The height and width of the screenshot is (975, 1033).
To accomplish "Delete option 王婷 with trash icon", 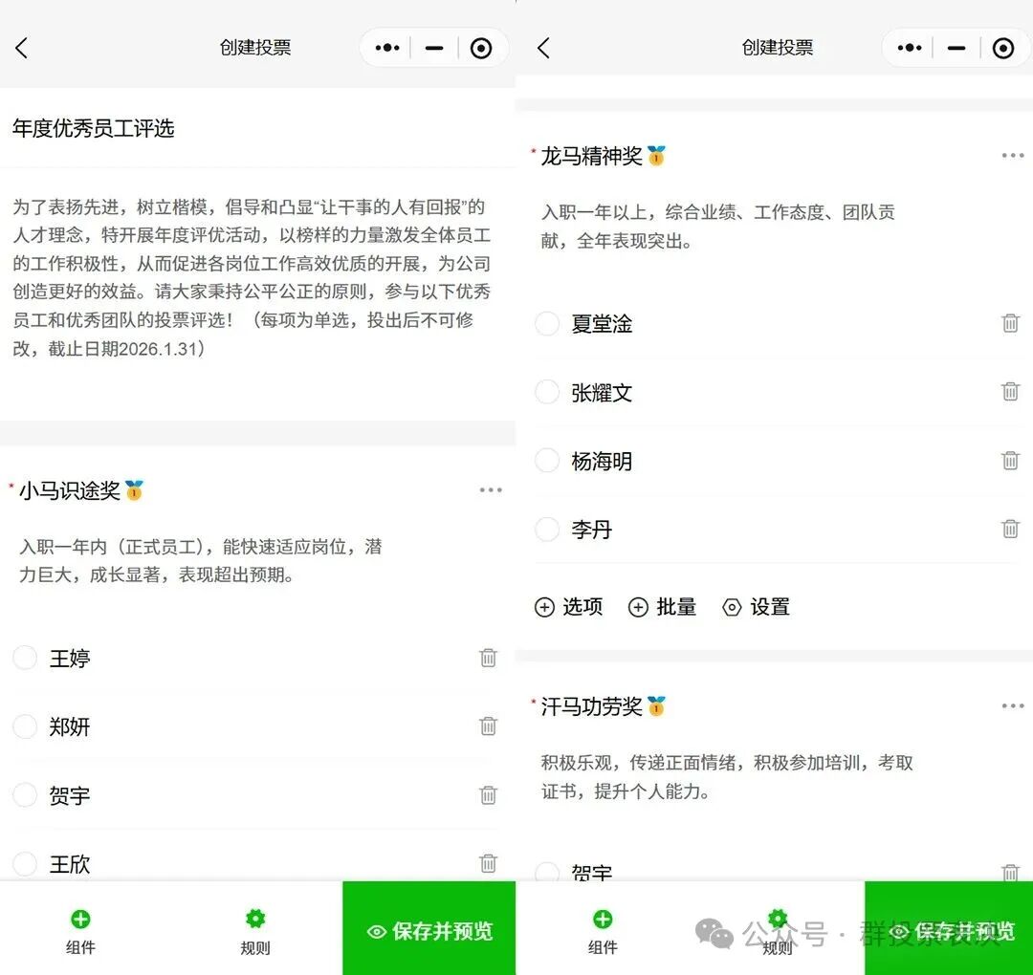I will click(488, 658).
